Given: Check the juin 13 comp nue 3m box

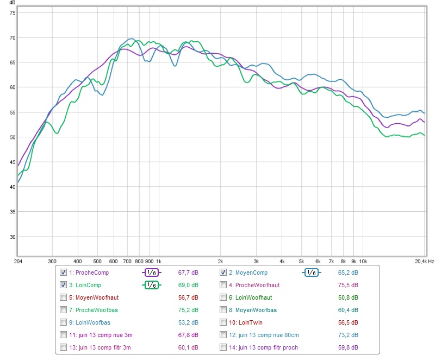Looking at the screenshot, I should [64, 335].
